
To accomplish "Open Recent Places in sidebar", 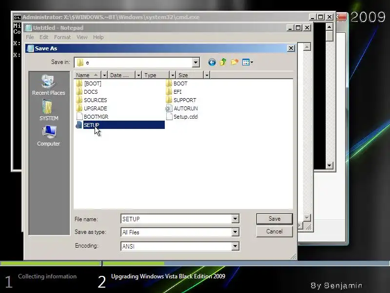I will click(x=49, y=85).
